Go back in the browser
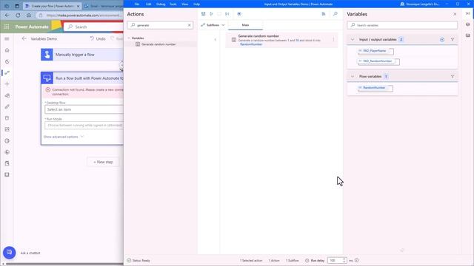This screenshot has height=266, width=474. point(7,15)
